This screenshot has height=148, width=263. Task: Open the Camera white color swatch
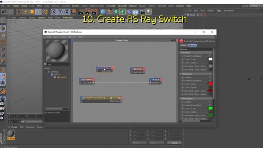[x=210, y=59]
